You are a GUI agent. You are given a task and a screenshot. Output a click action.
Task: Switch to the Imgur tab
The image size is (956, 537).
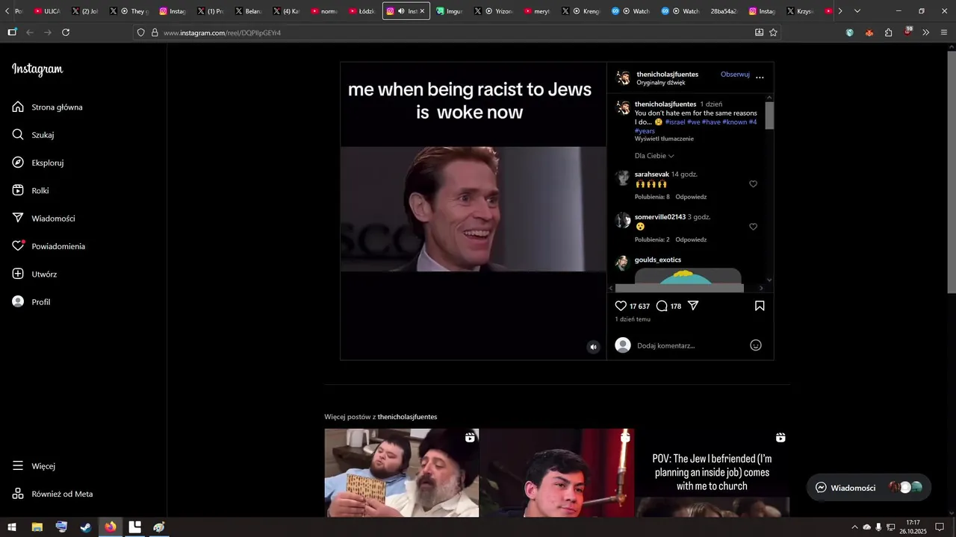(x=450, y=11)
